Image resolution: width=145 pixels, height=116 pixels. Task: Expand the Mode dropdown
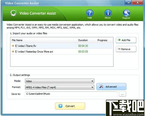tap(60, 81)
